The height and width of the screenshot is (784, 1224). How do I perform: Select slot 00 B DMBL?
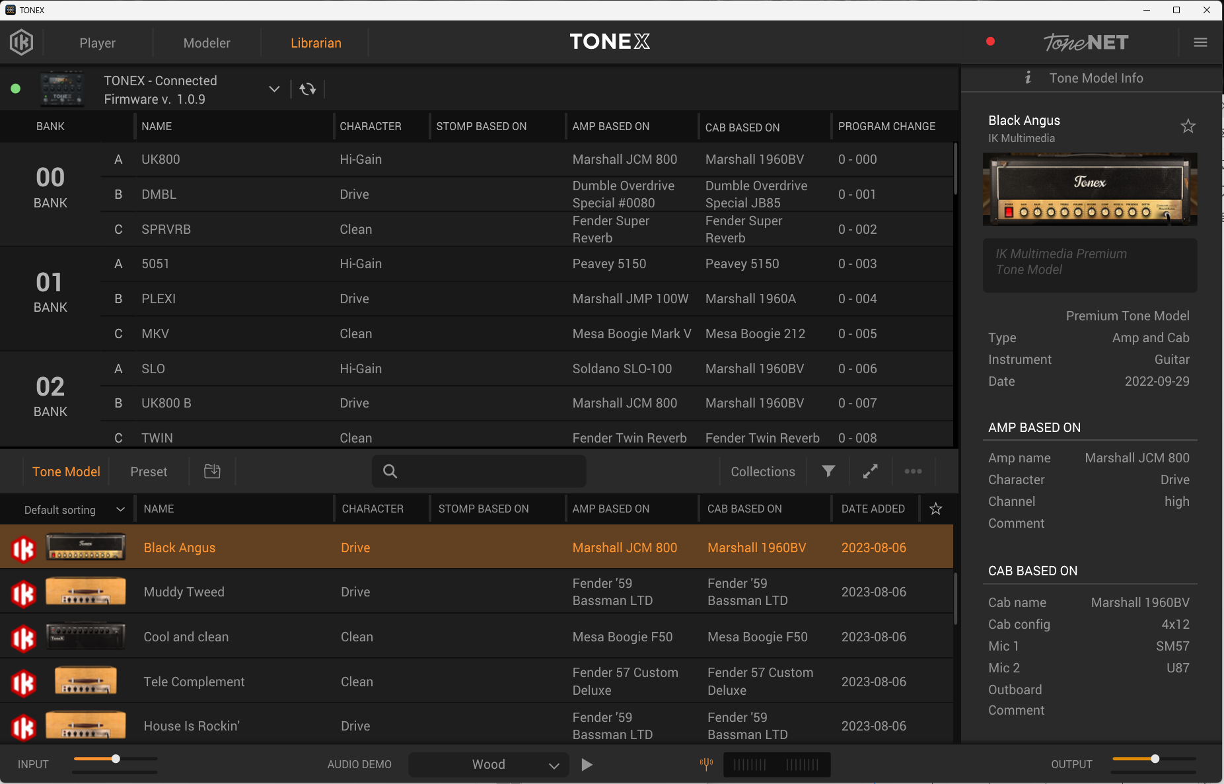[526, 194]
